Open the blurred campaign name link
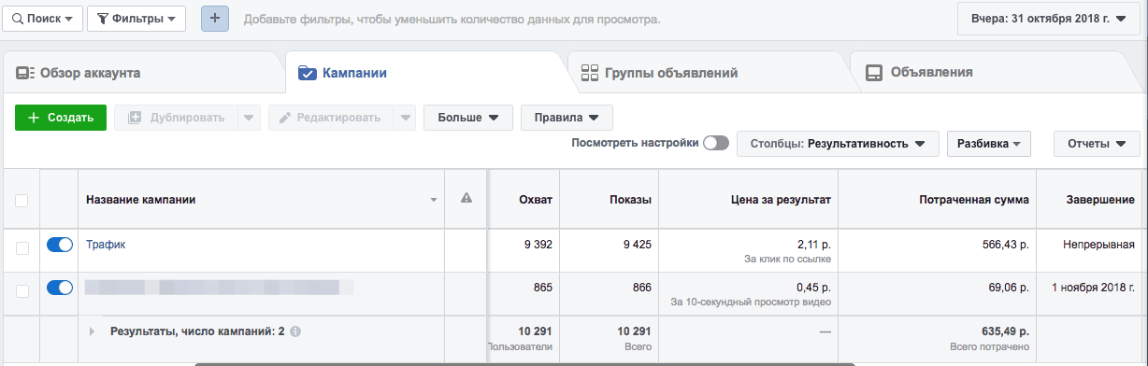This screenshot has width=1148, height=366. (220, 288)
